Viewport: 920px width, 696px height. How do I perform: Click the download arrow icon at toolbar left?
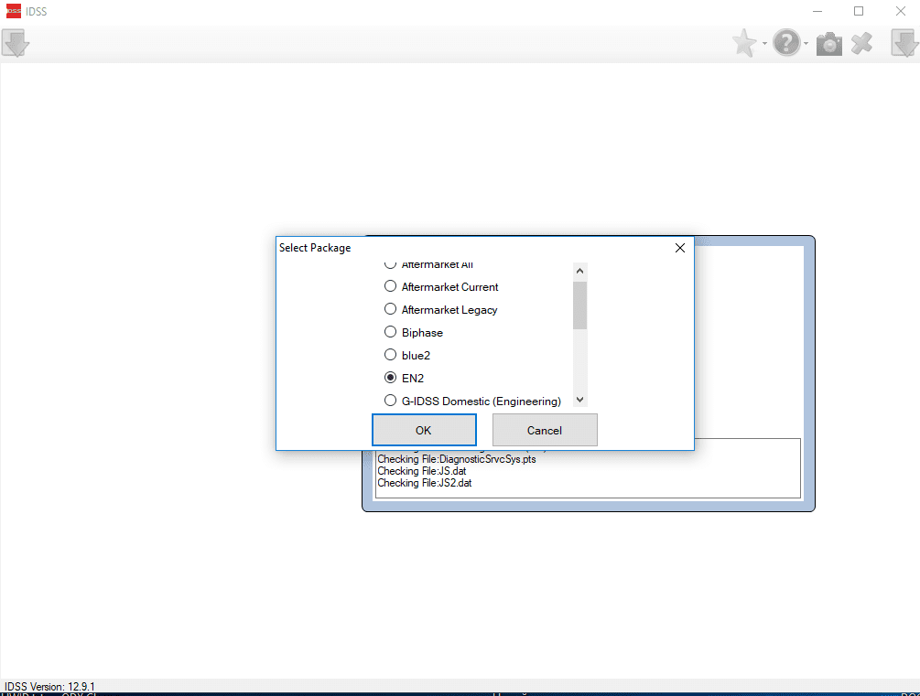[16, 43]
